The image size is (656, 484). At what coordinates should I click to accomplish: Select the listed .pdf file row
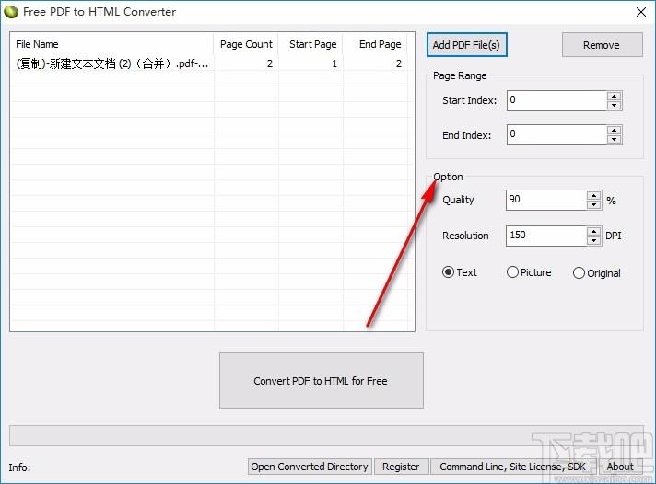coord(209,63)
